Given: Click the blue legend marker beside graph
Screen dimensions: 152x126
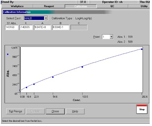Looking at the screenshot, I should tap(8, 54).
